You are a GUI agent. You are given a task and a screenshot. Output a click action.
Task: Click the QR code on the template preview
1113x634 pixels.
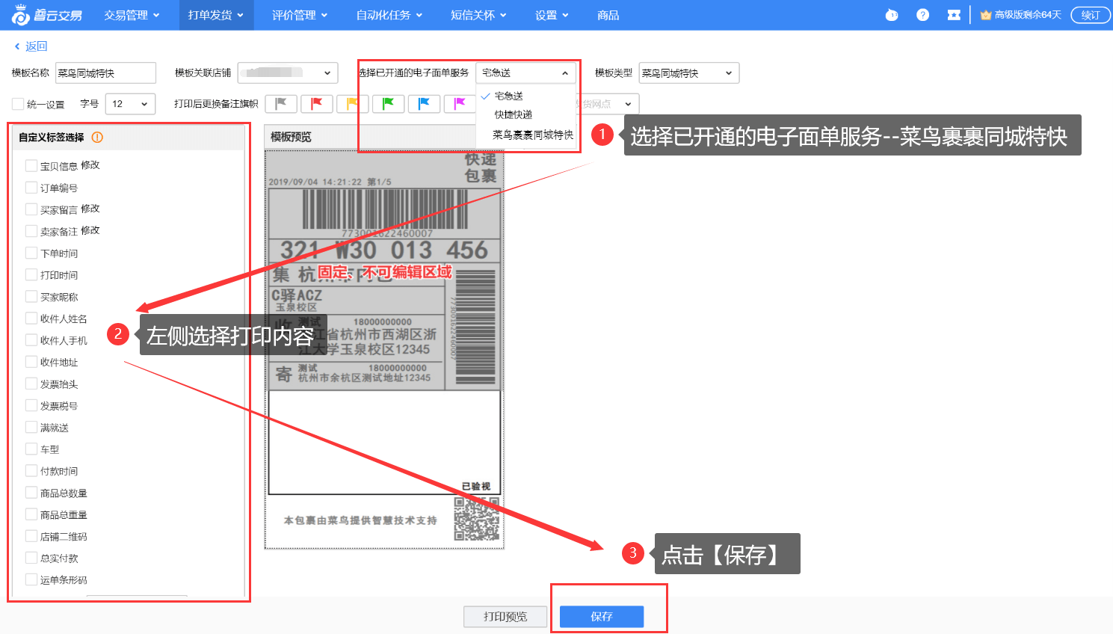click(476, 518)
